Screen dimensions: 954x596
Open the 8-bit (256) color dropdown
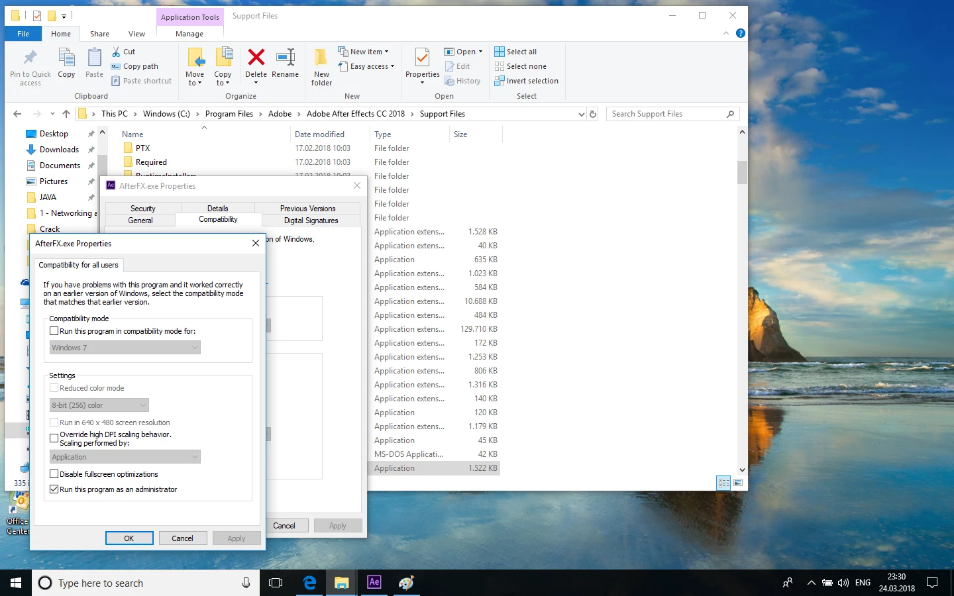click(99, 405)
